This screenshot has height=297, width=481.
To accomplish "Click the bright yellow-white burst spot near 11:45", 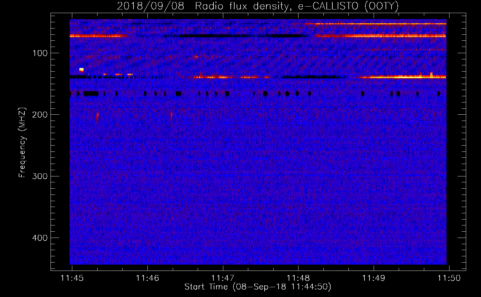I will click(81, 70).
